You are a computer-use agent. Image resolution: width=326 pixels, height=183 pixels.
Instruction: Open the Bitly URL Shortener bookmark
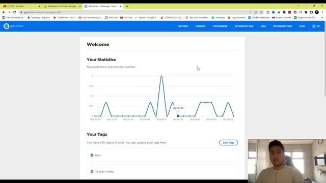pyautogui.click(x=197, y=18)
